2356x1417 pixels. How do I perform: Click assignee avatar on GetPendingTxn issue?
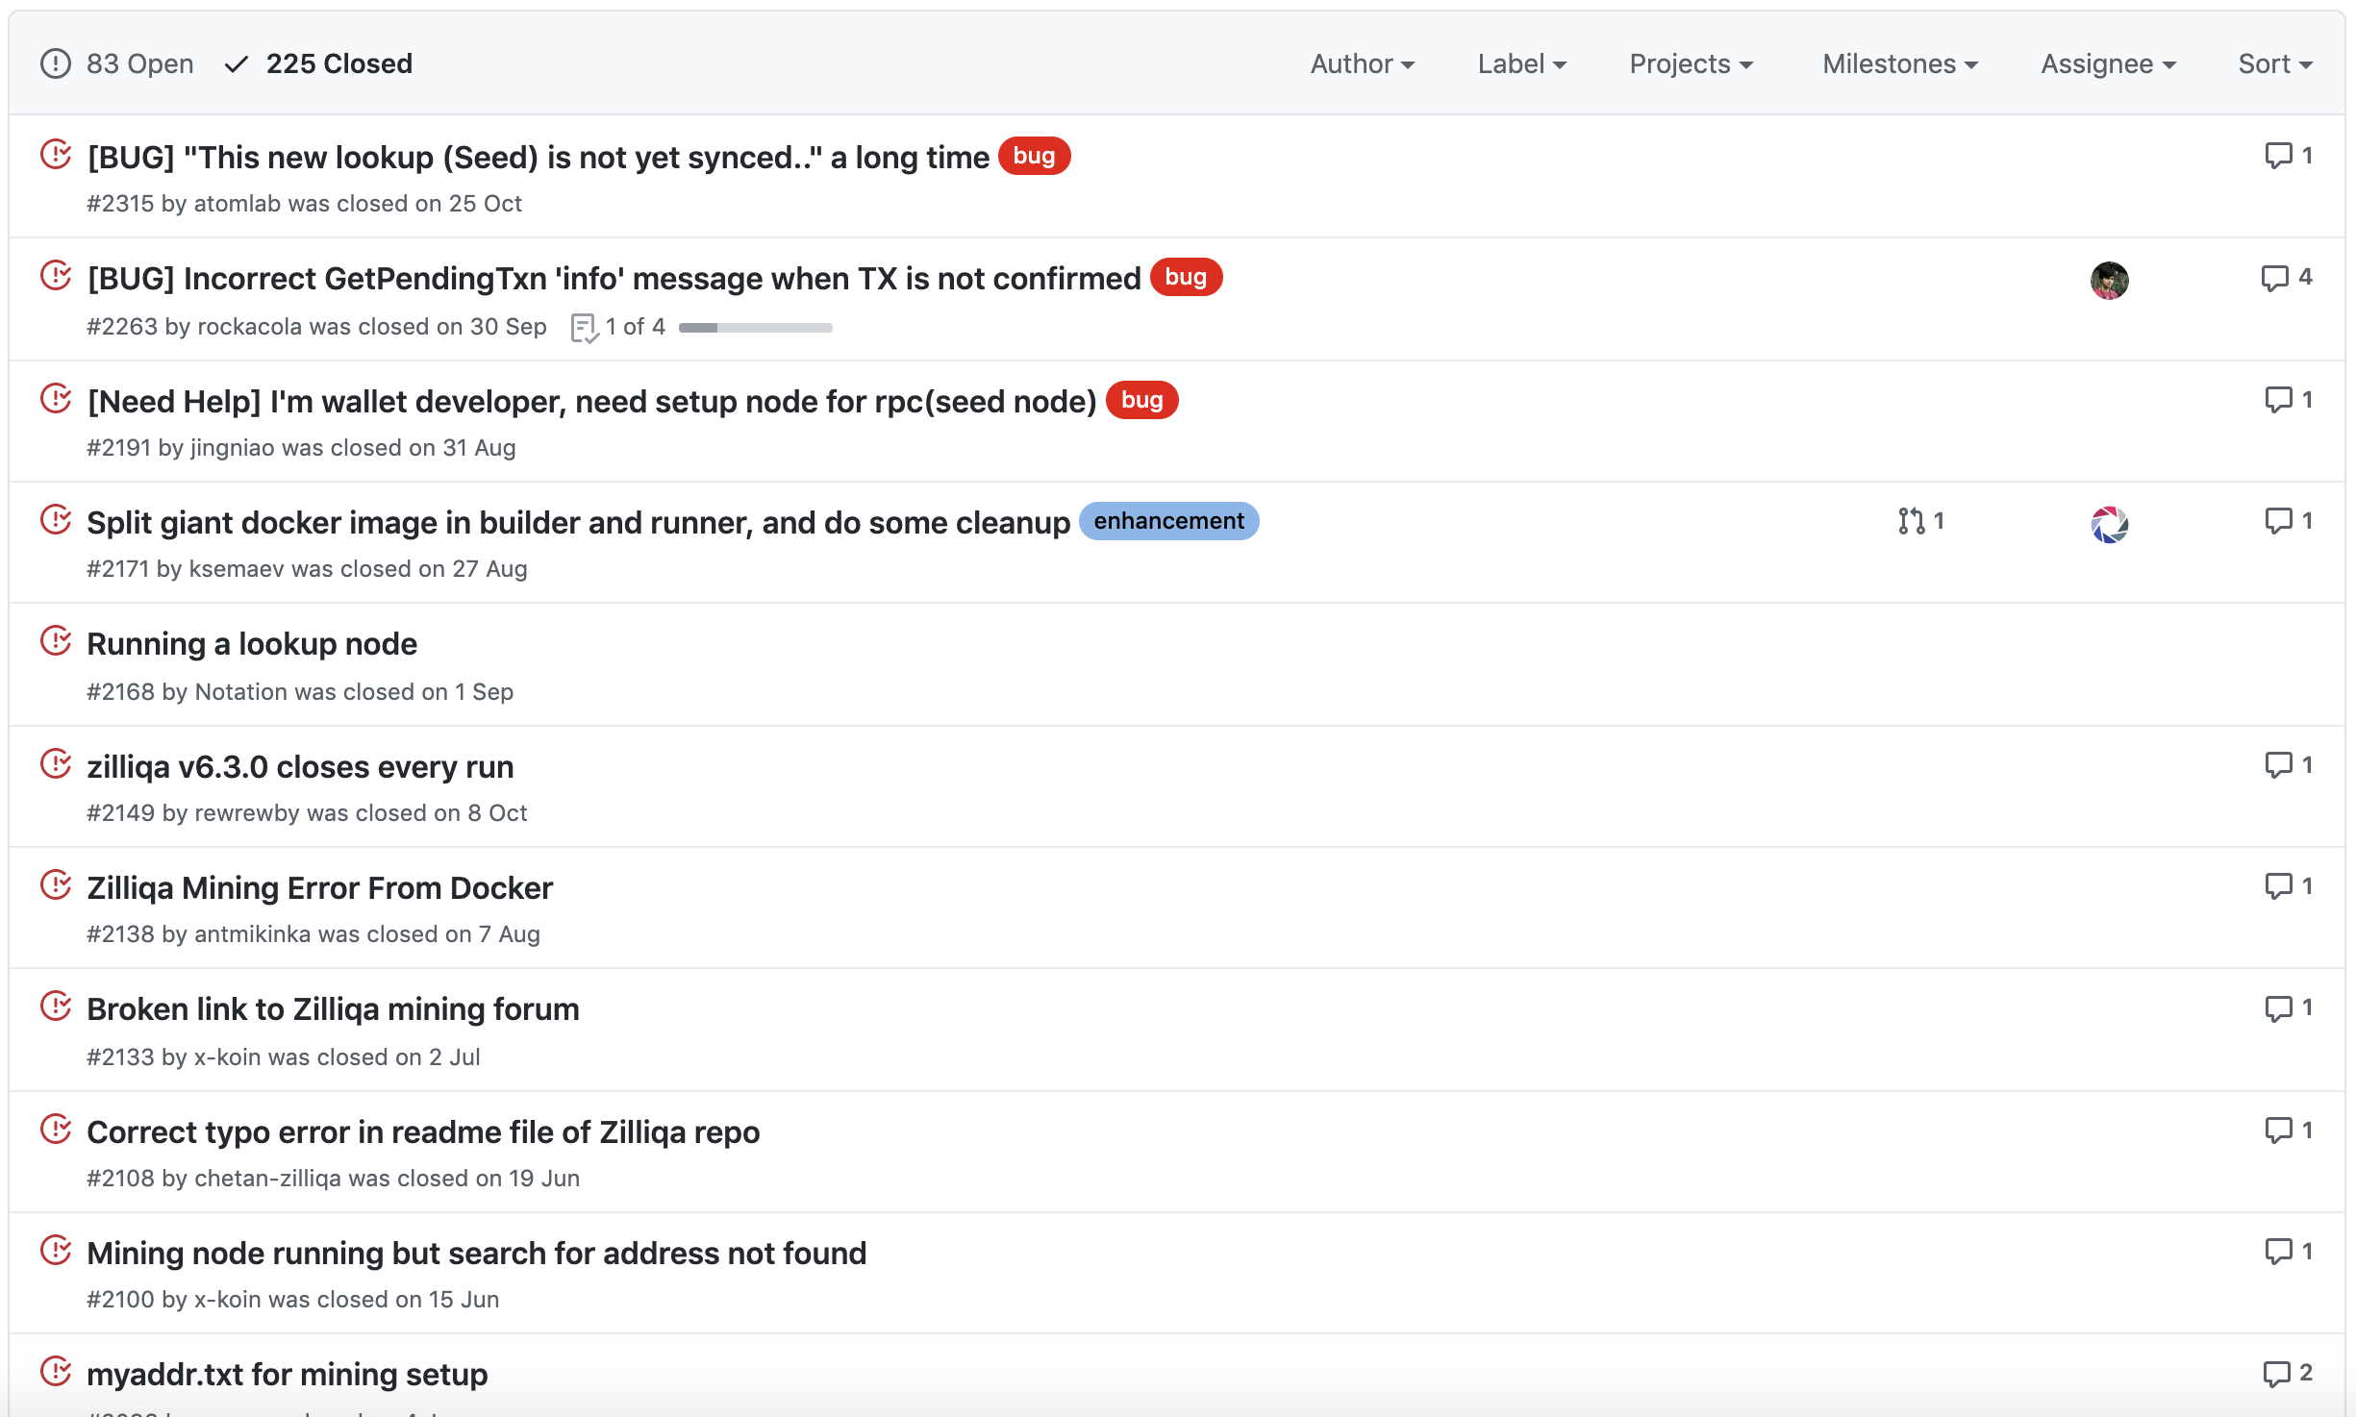(2109, 281)
